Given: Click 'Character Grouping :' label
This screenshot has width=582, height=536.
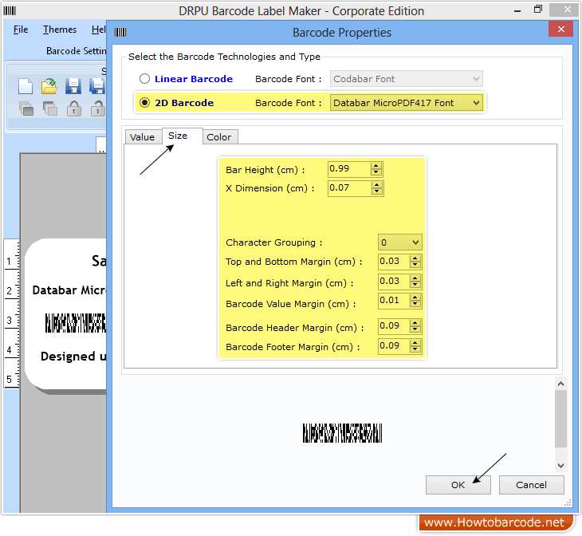Looking at the screenshot, I should click(x=274, y=242).
